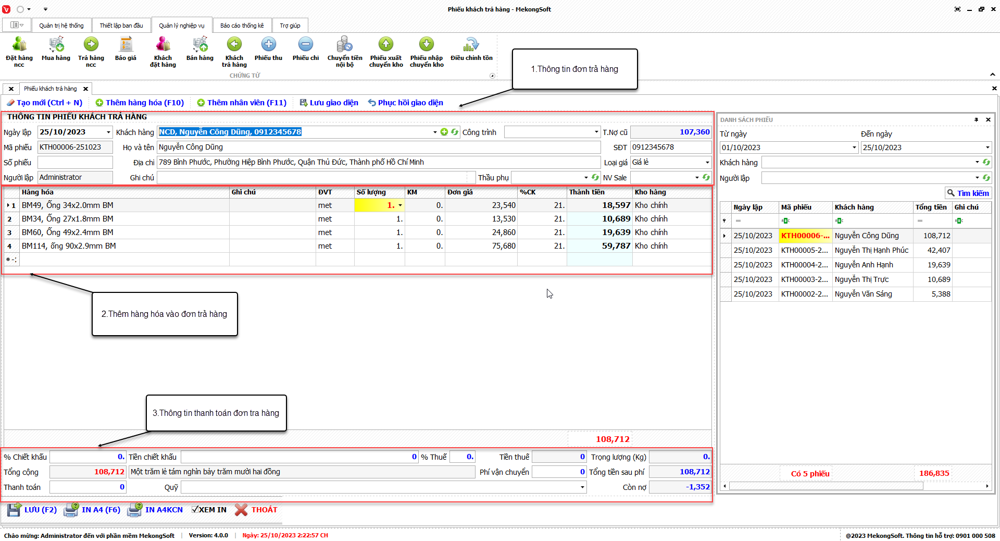Click the Tìm kiếm search button
Viewport: 1000px width, 541px height.
point(968,193)
